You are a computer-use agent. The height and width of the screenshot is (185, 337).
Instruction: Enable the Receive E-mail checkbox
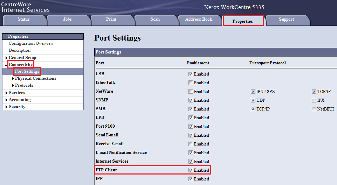click(191, 144)
